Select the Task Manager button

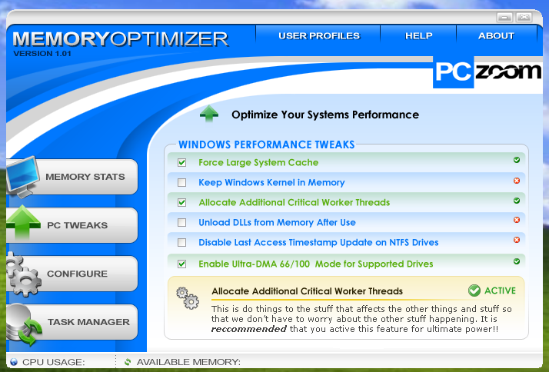click(72, 322)
